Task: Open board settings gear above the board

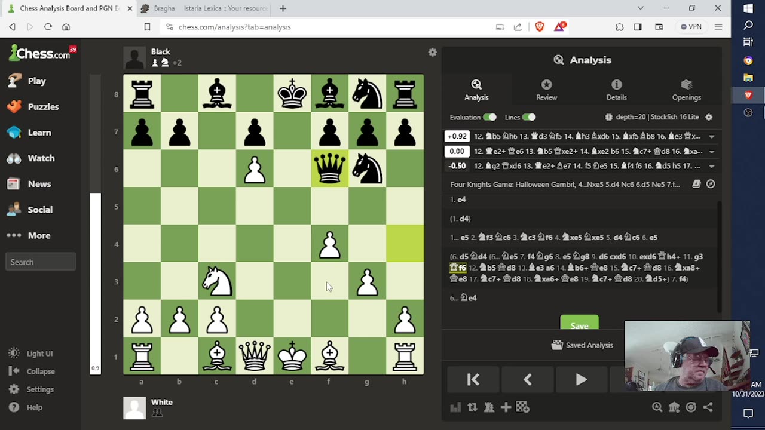Action: (433, 53)
